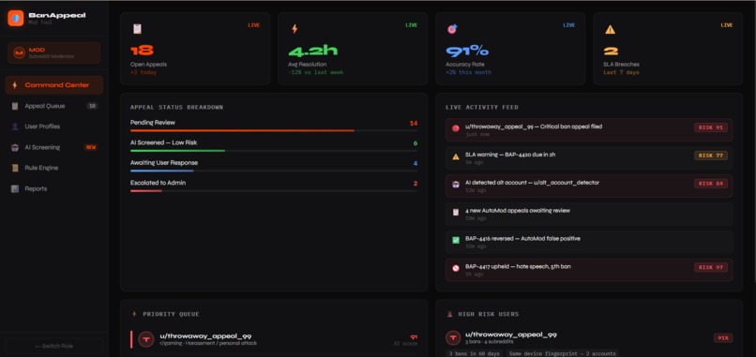Click the RISK 91 badge
The width and height of the screenshot is (756, 357).
pos(711,127)
